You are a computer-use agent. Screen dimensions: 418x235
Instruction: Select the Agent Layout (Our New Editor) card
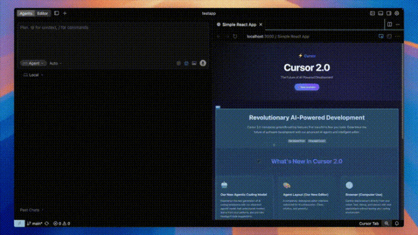point(307,198)
